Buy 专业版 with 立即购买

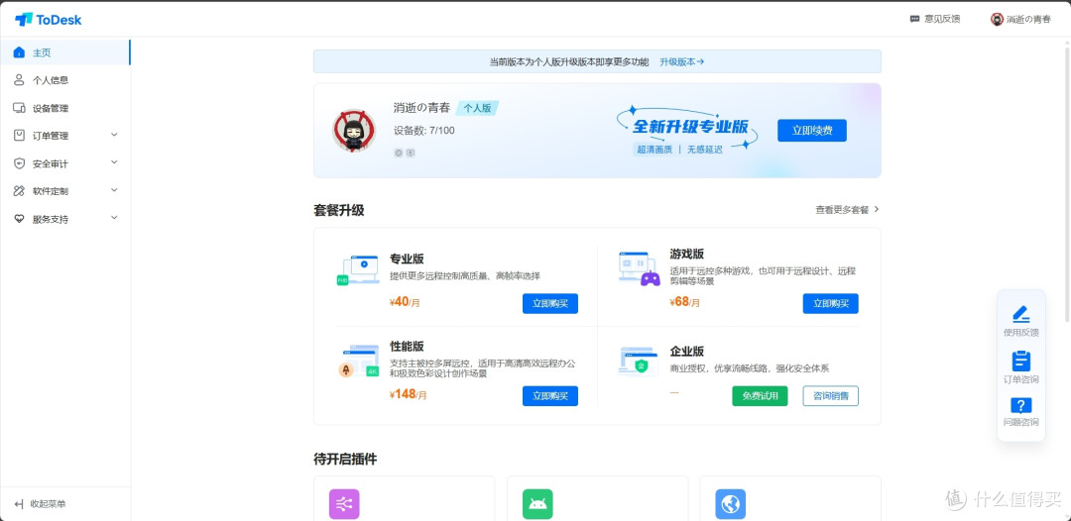point(549,303)
